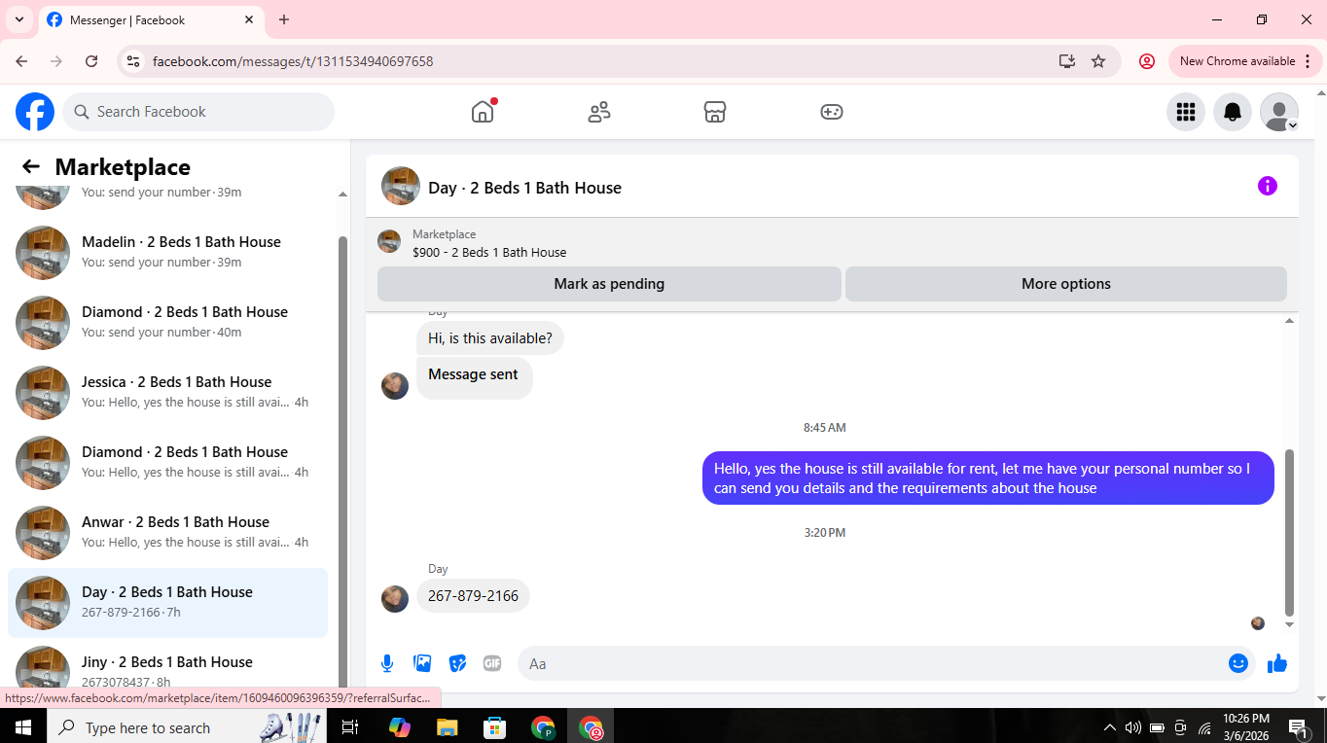
Task: Open the Marketplace storefront icon
Action: 715,112
